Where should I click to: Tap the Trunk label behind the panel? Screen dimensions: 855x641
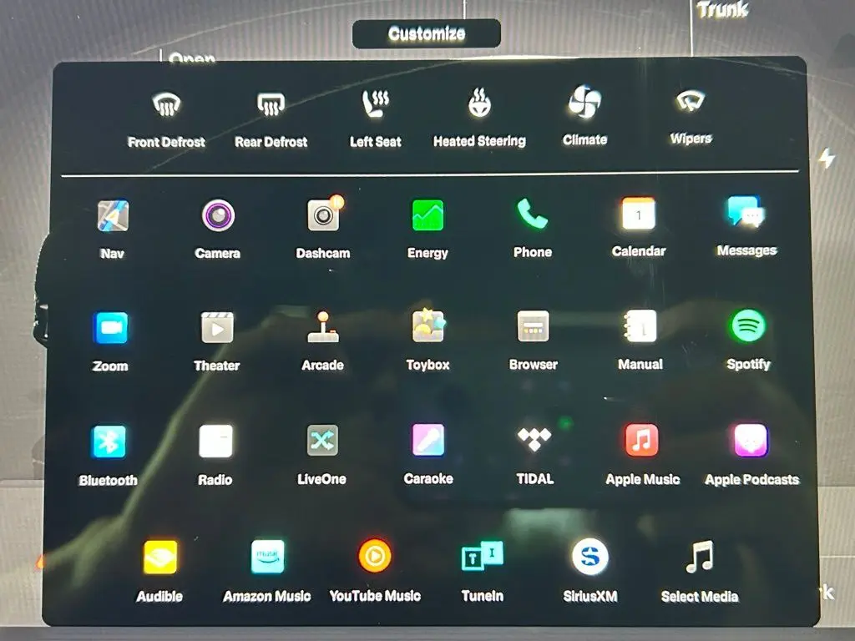[x=722, y=8]
